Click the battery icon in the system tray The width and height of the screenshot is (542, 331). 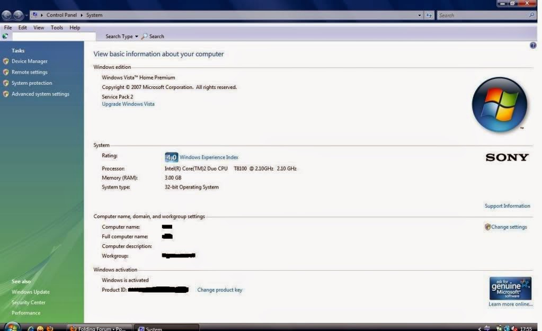pos(499,327)
